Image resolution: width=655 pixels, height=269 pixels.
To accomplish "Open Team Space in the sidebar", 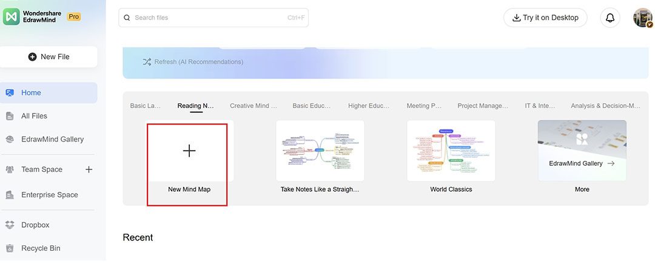I will pos(42,169).
